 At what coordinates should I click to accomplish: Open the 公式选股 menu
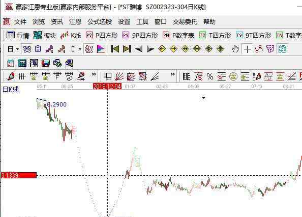[x=100, y=21]
